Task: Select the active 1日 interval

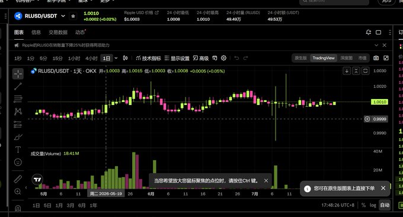Action: [x=107, y=58]
